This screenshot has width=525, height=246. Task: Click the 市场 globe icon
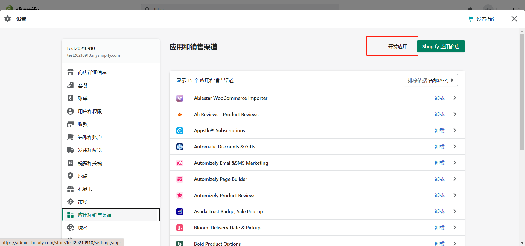click(71, 202)
